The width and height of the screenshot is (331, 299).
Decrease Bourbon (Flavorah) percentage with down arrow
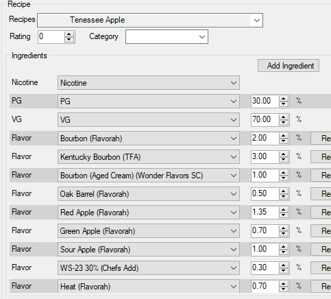(284, 141)
